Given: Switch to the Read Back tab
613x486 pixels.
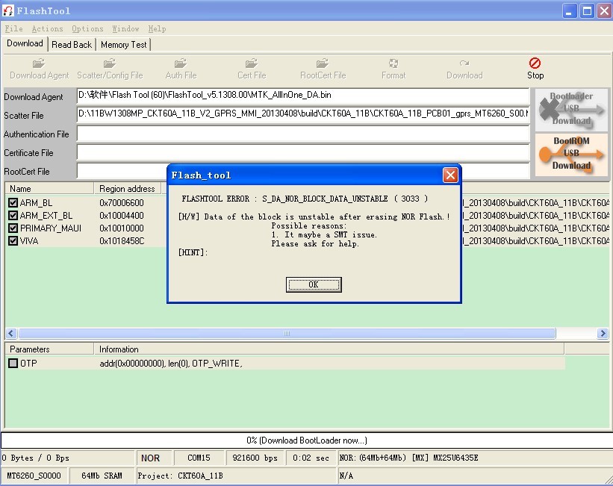Looking at the screenshot, I should tap(72, 45).
